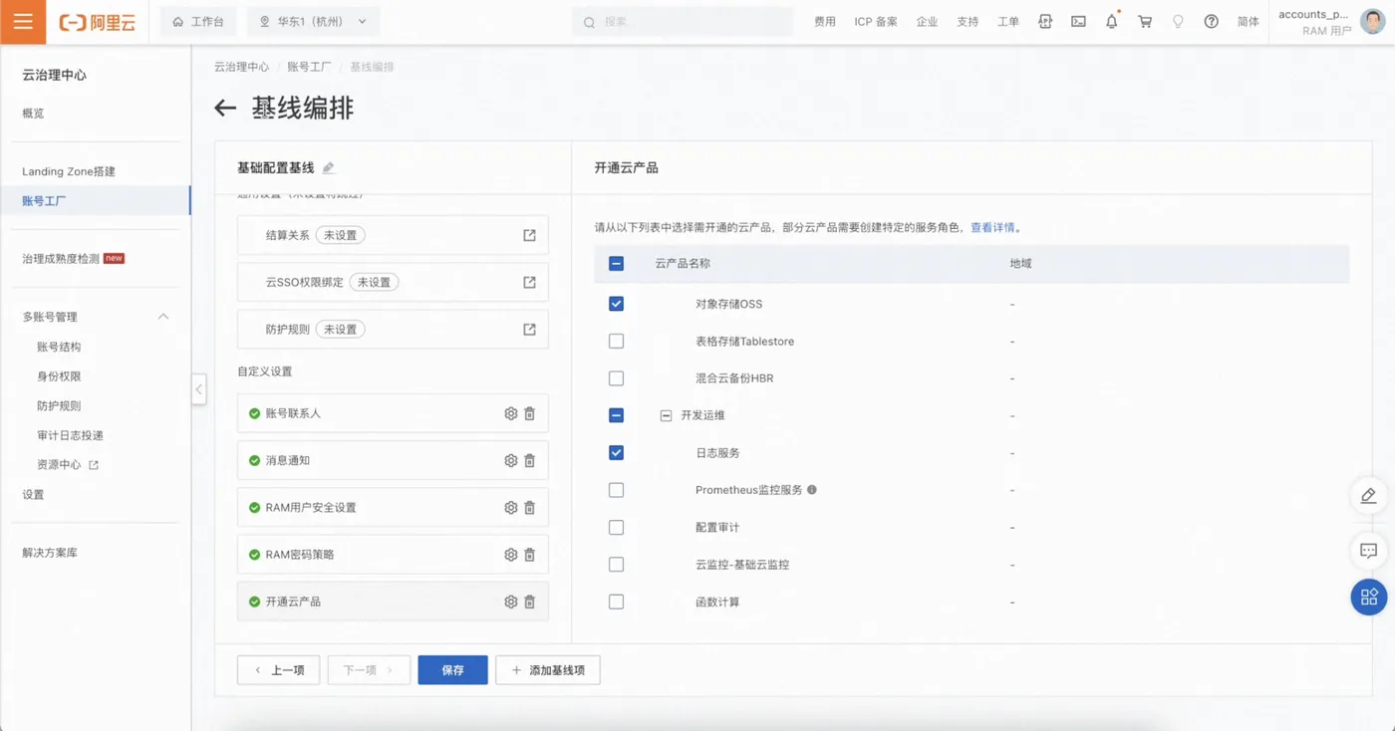Check 函数计算 checkbox
The width and height of the screenshot is (1395, 731).
pyautogui.click(x=616, y=603)
